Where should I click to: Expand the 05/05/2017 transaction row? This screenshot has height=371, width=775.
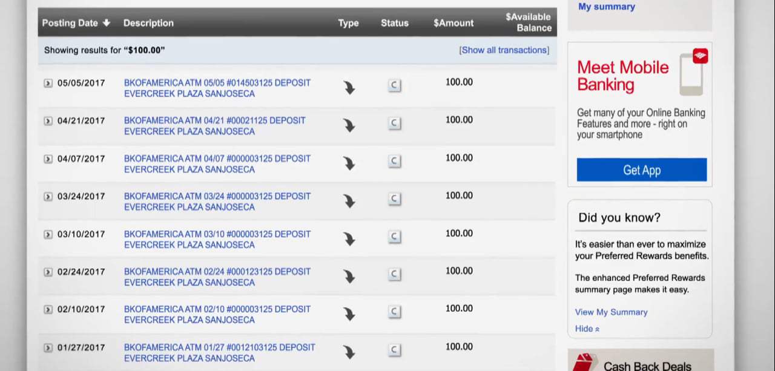tap(48, 84)
